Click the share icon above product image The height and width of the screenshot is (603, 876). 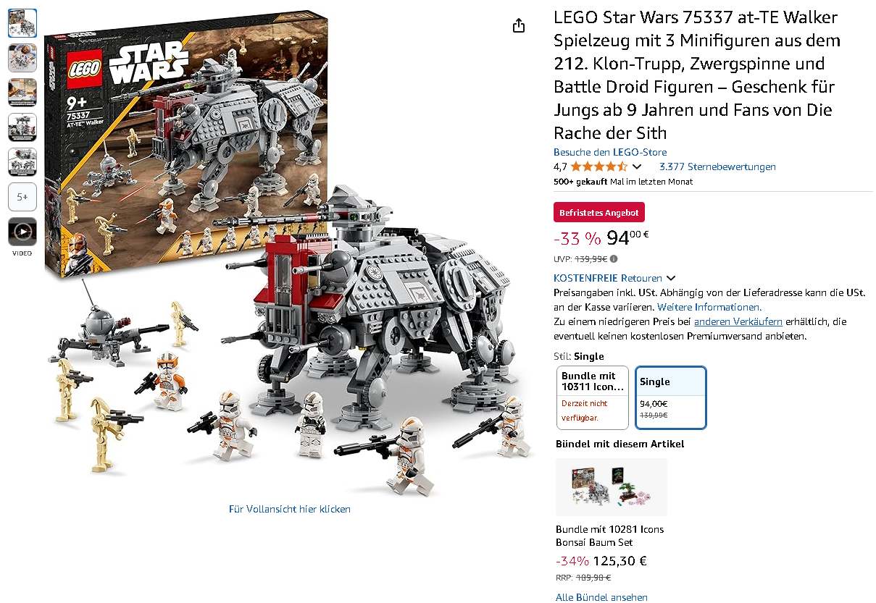pyautogui.click(x=518, y=26)
